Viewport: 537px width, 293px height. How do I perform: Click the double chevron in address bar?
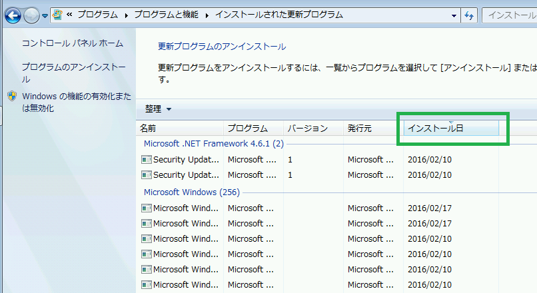coord(69,15)
